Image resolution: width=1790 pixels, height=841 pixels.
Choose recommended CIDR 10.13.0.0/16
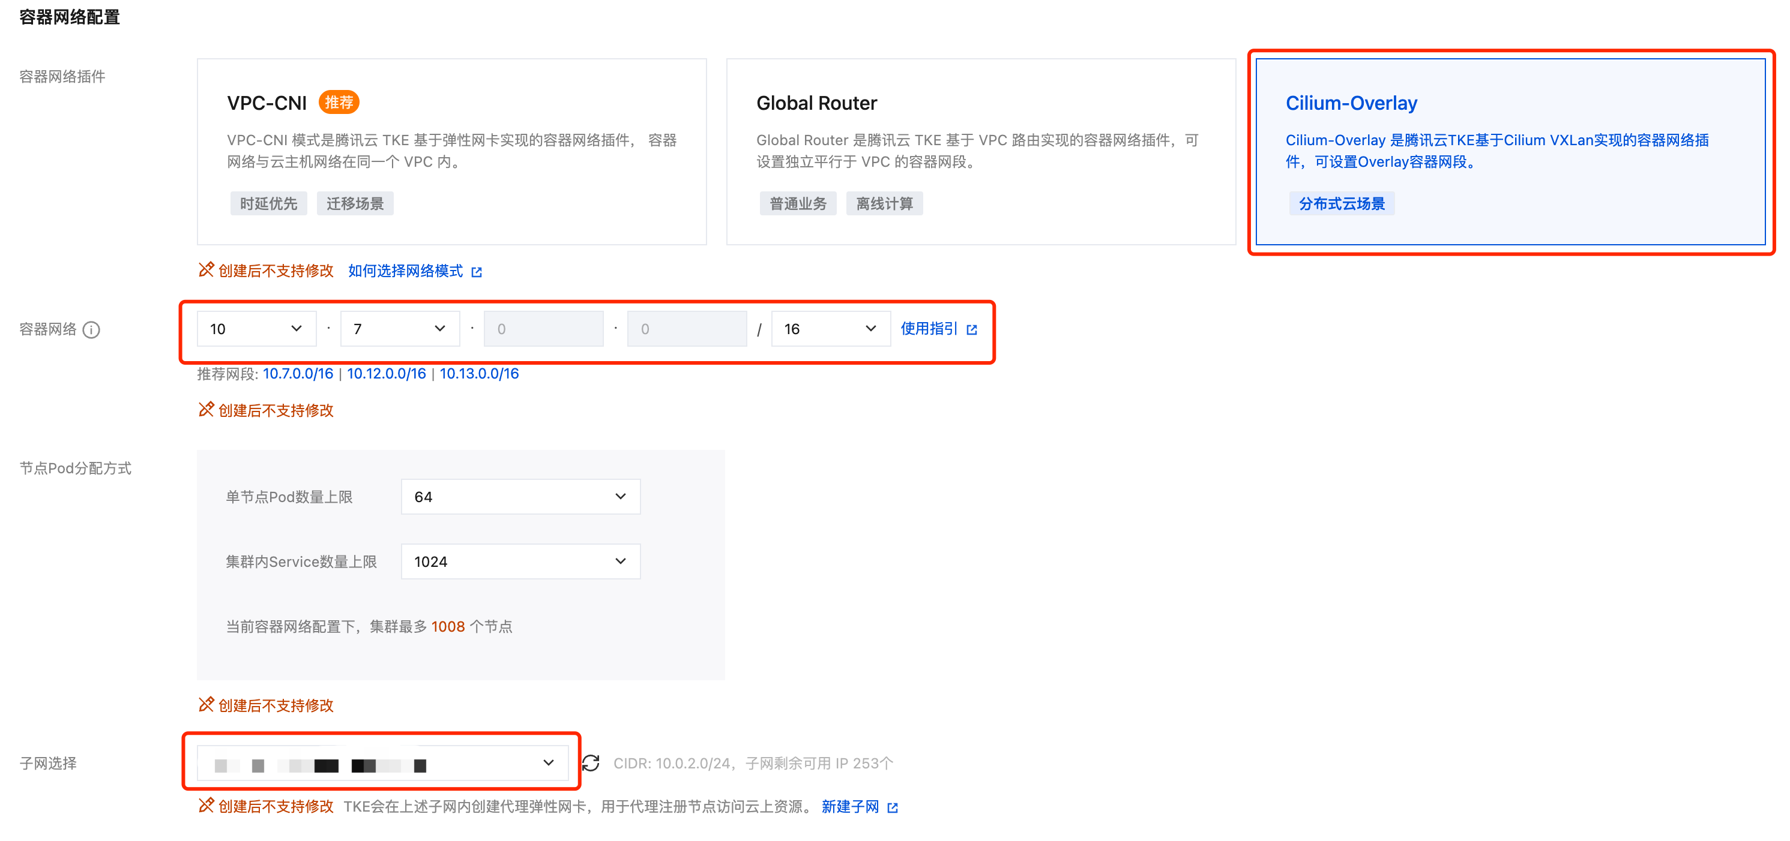479,374
